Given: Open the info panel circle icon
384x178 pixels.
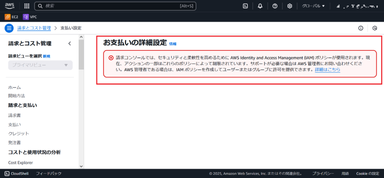Looking at the screenshot, I should 361,28.
